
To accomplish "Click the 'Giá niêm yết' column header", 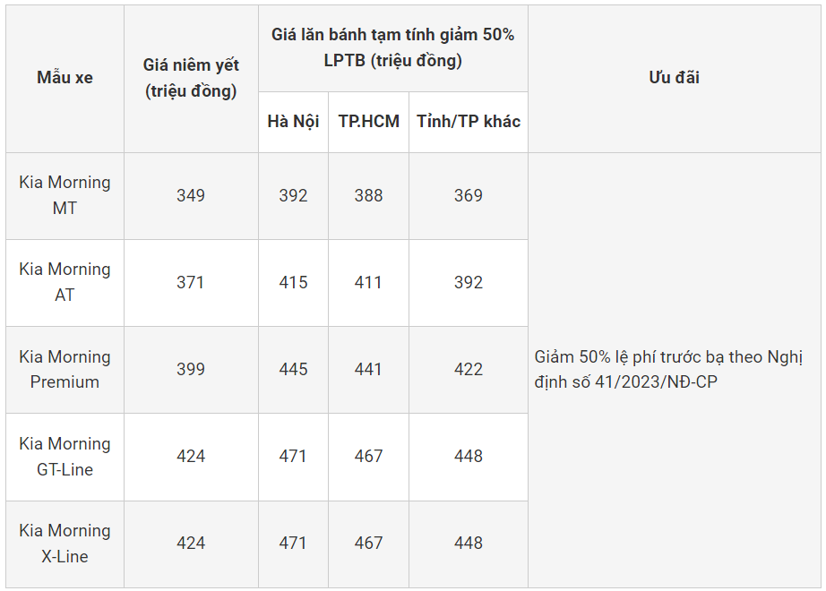I will (191, 78).
